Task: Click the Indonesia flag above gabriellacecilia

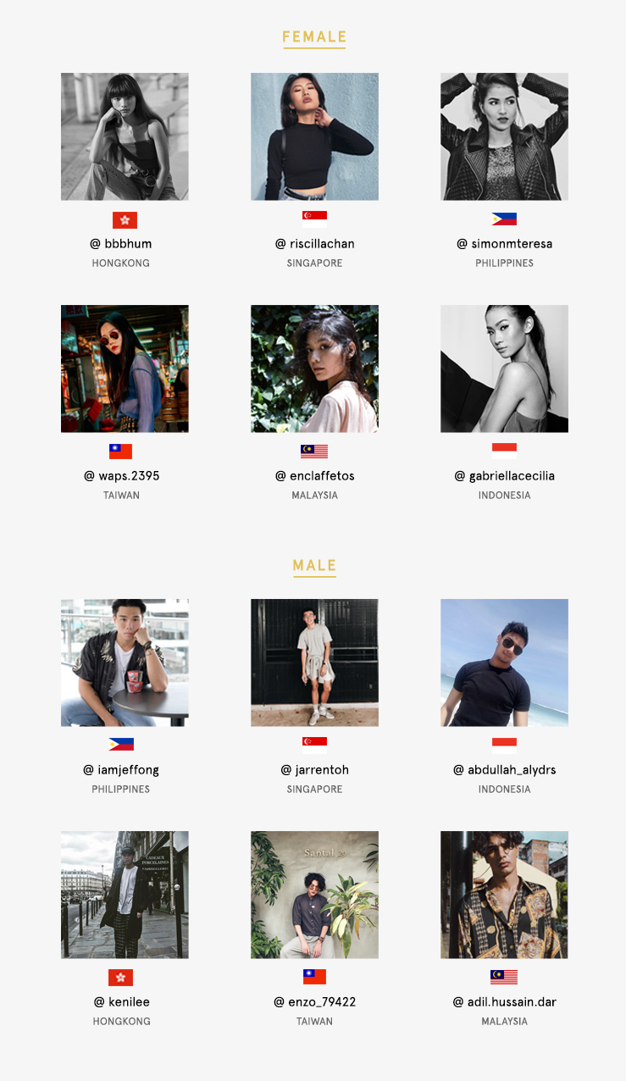Action: 504,451
